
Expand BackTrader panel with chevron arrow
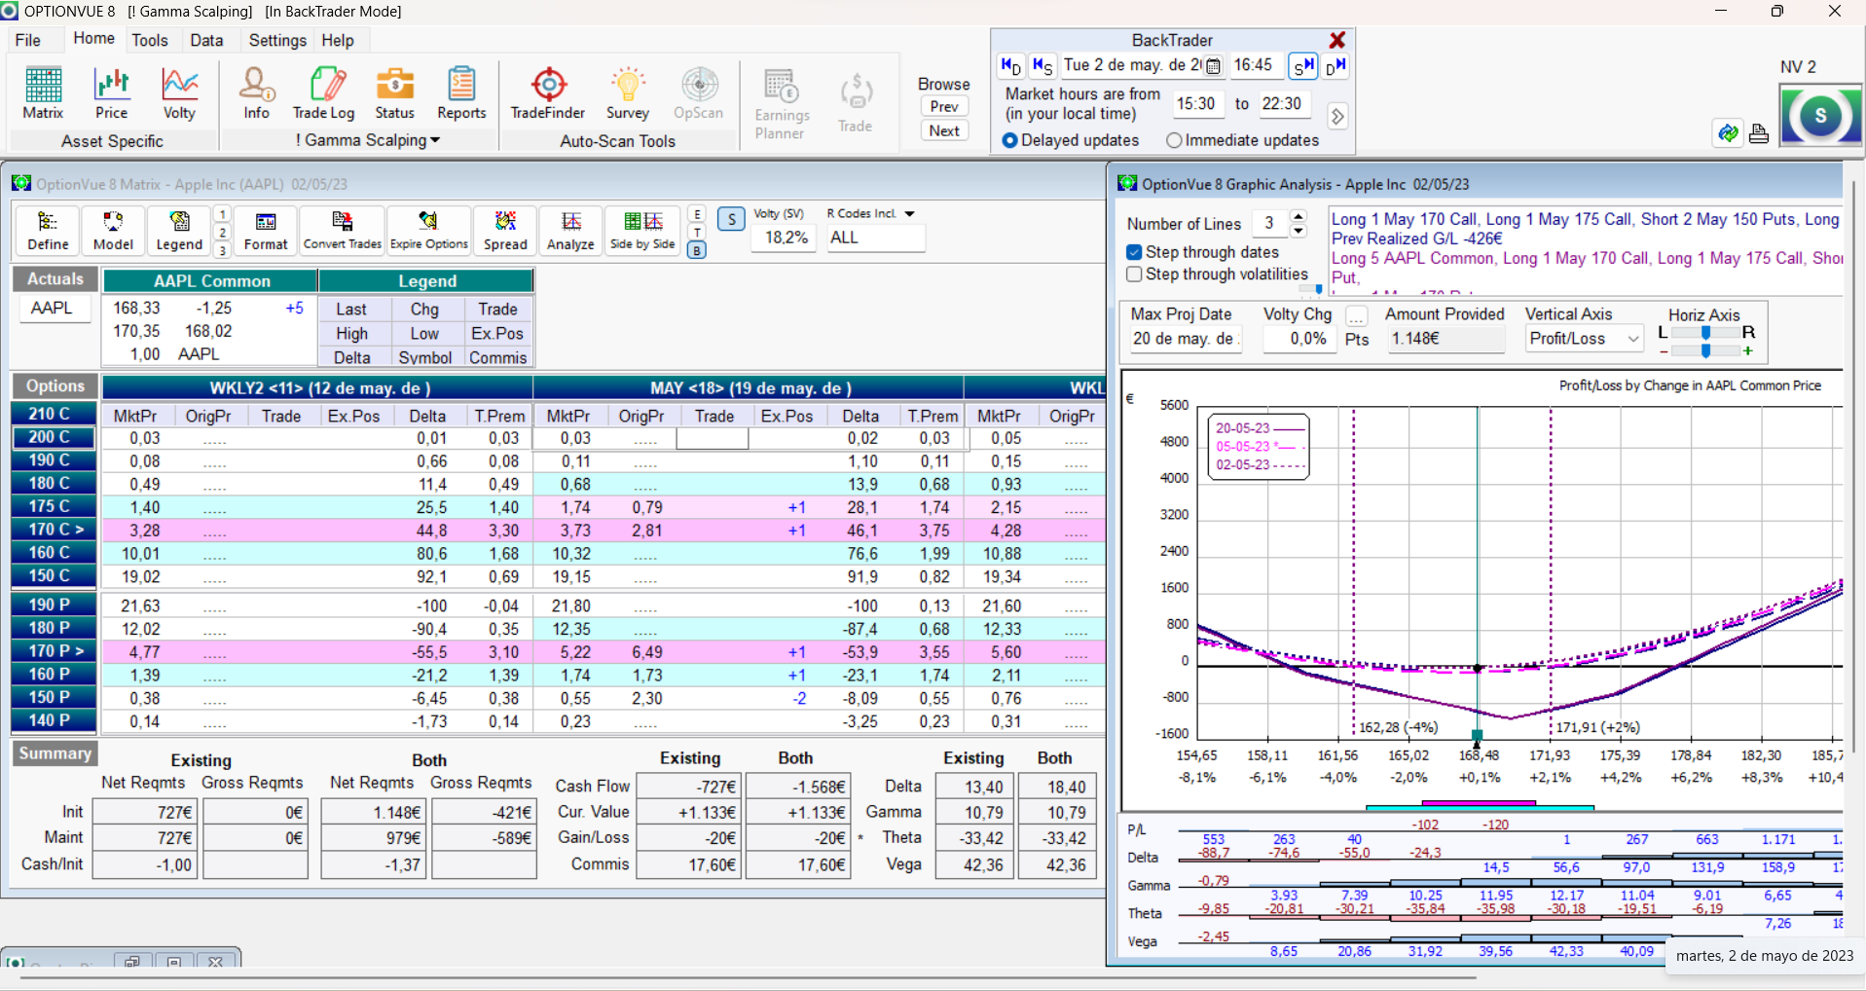click(x=1337, y=116)
